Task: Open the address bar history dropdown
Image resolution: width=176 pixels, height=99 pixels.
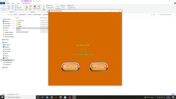Action: (151, 15)
